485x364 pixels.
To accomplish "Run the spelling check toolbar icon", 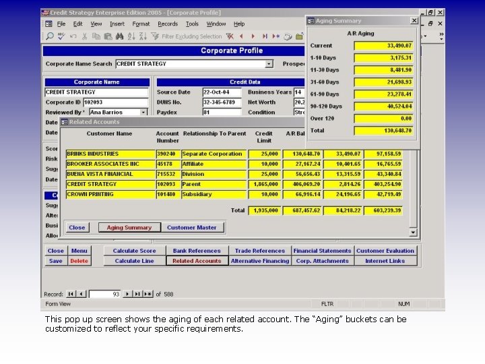I will (x=61, y=36).
